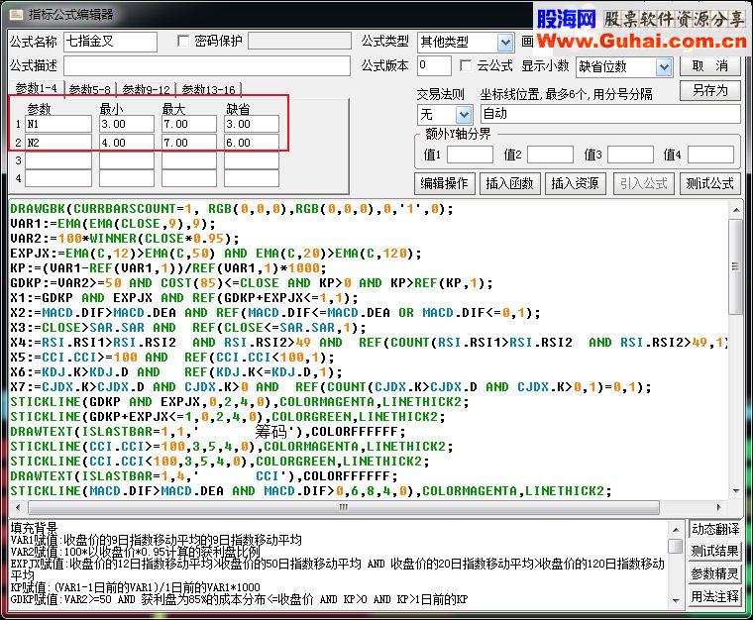
Task: Click the 插入函数 button
Action: [510, 183]
